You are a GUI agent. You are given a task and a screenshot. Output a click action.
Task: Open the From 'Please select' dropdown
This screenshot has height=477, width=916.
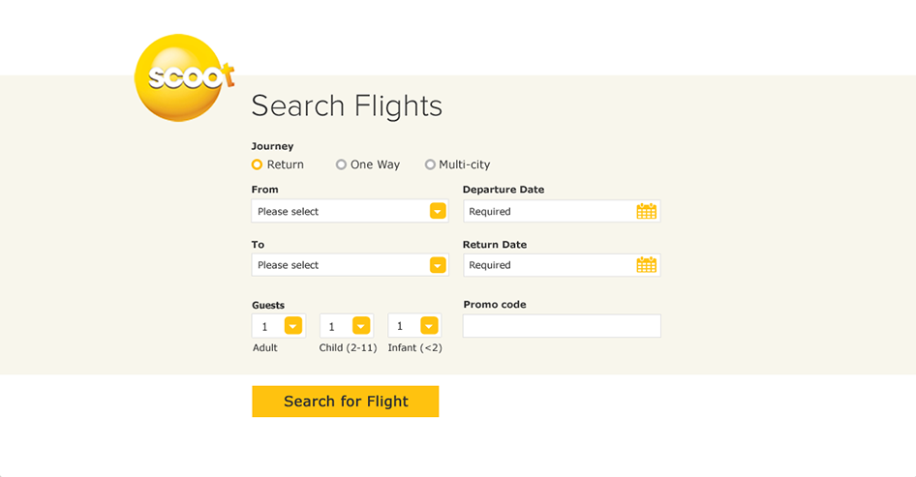click(350, 211)
